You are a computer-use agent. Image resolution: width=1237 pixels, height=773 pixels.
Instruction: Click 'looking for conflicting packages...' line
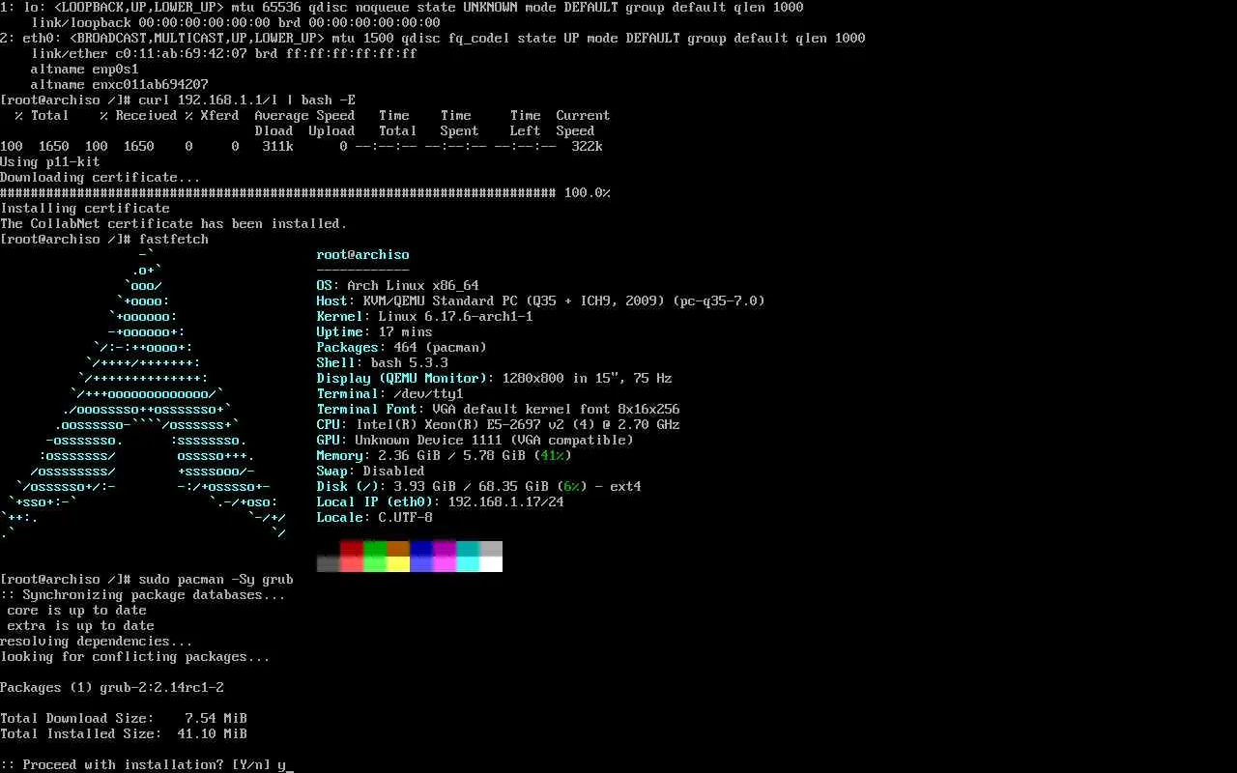[x=135, y=657]
